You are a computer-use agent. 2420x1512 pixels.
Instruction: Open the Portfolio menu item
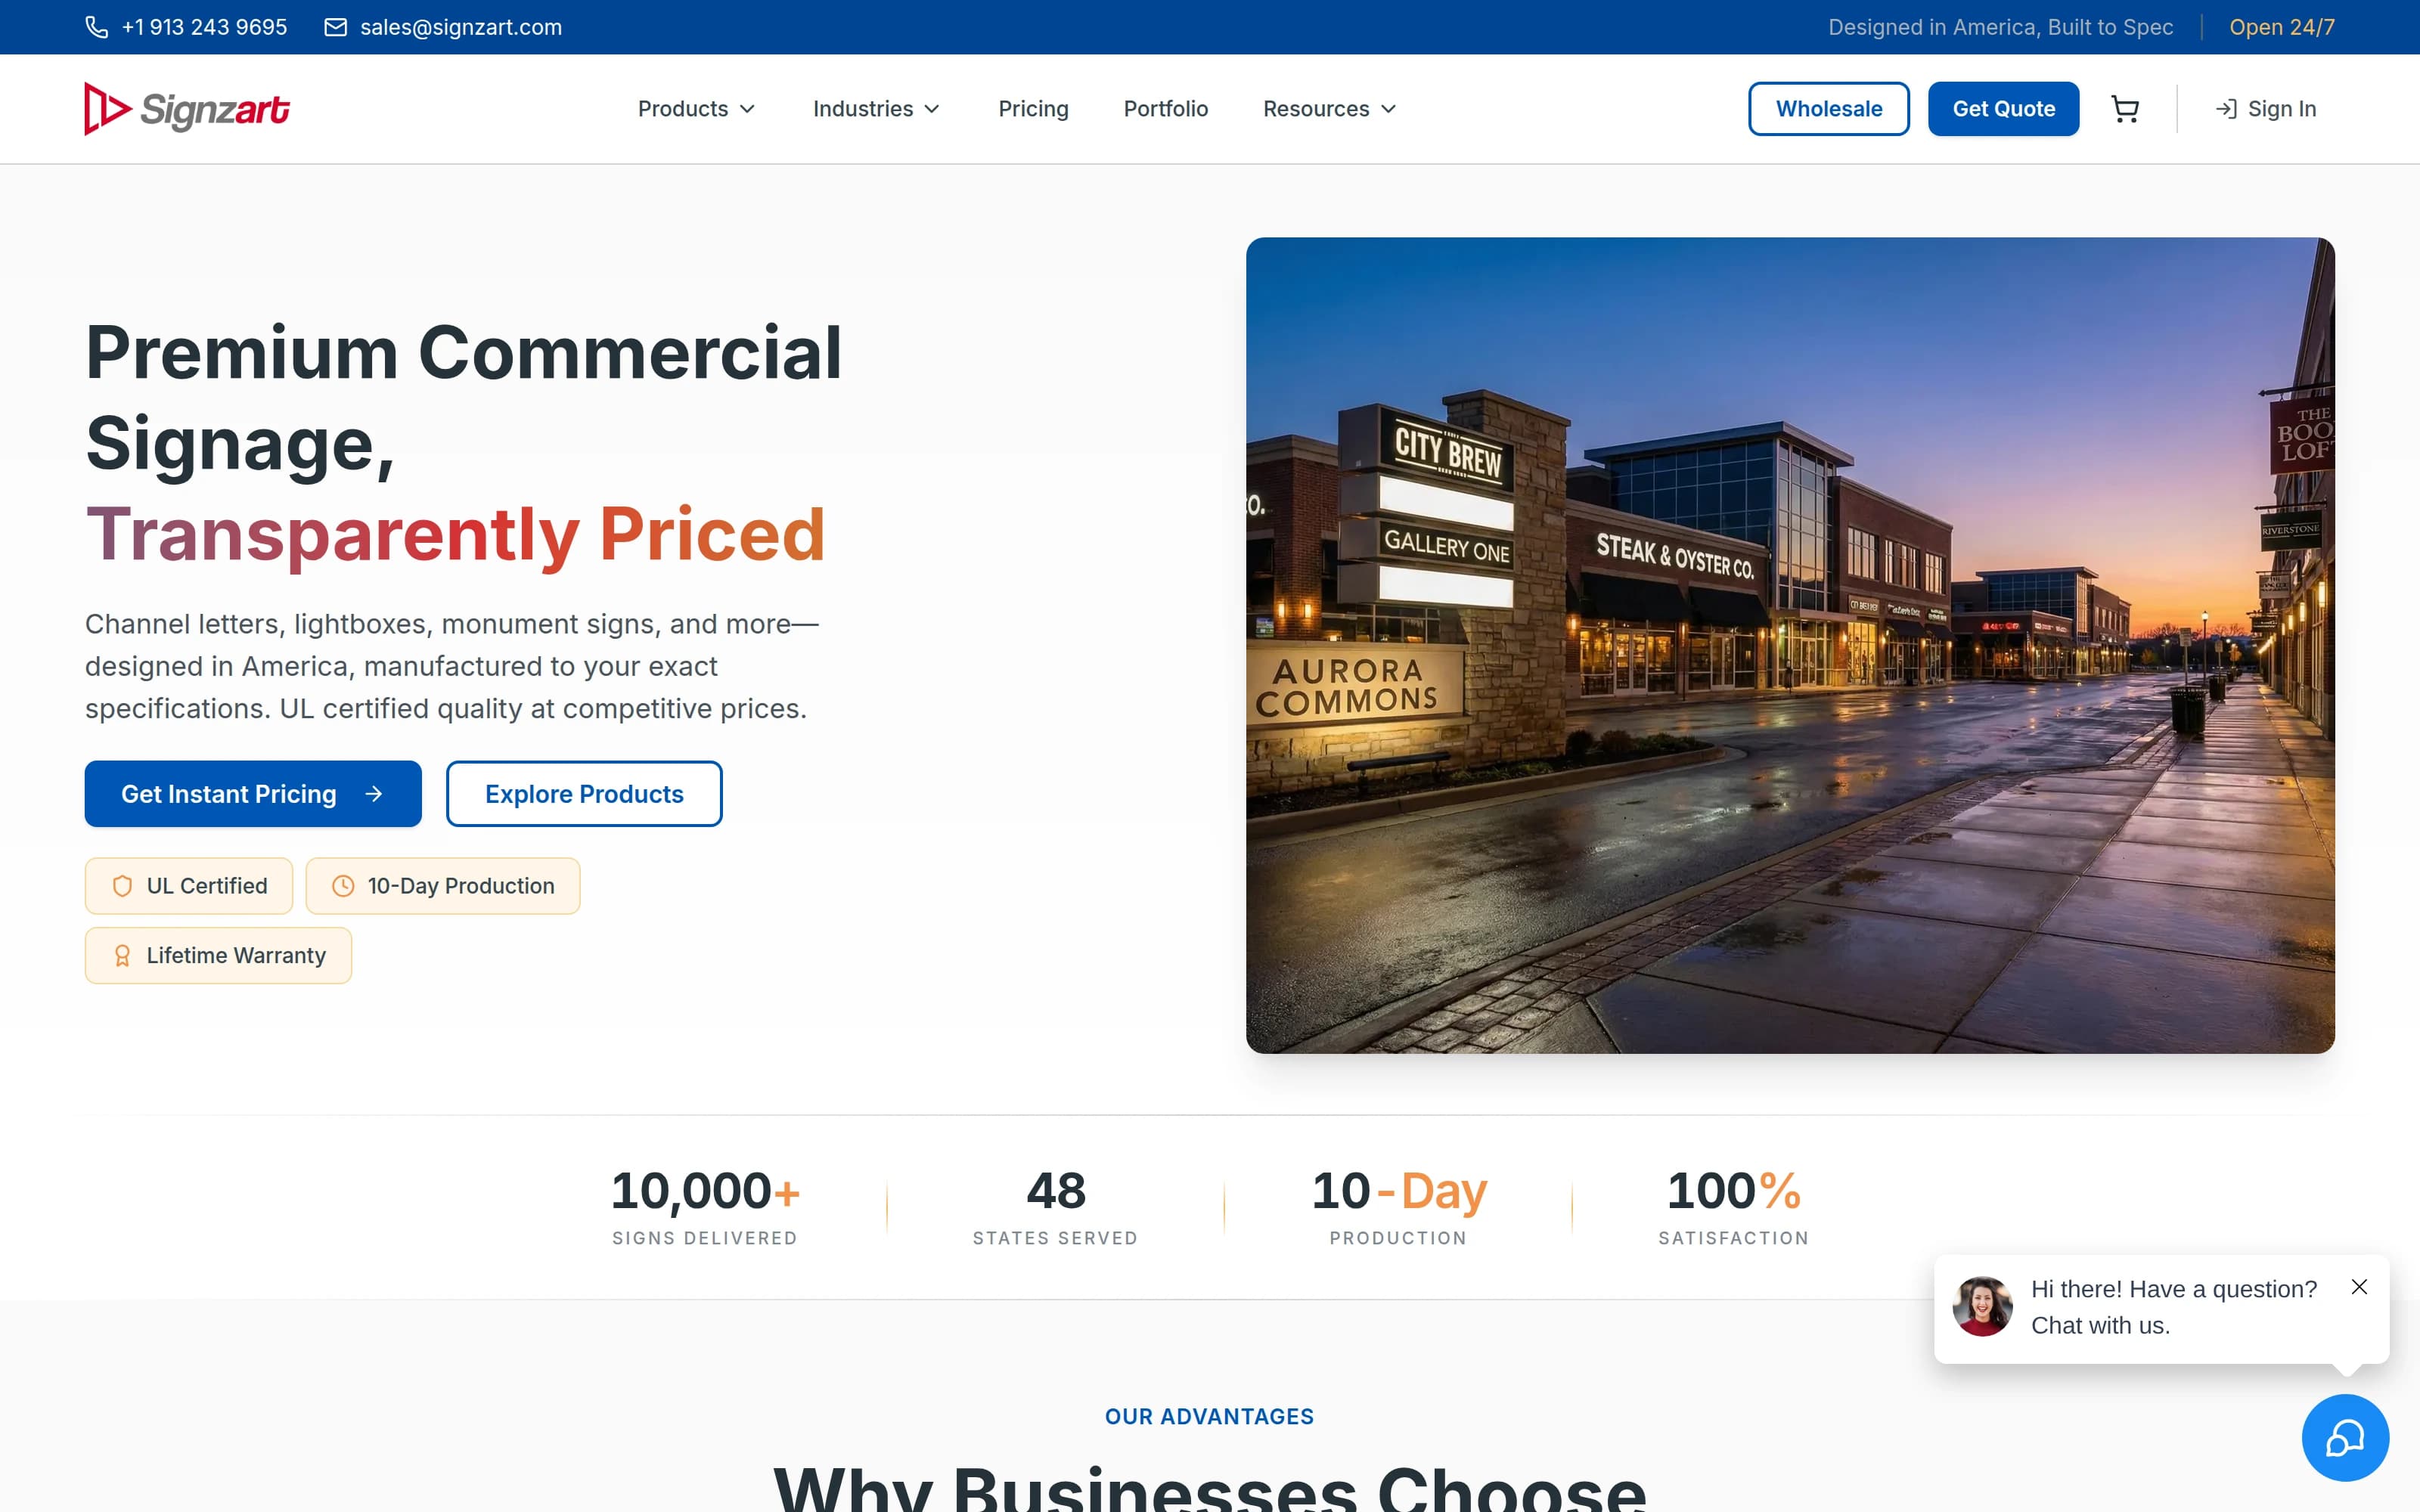point(1166,109)
